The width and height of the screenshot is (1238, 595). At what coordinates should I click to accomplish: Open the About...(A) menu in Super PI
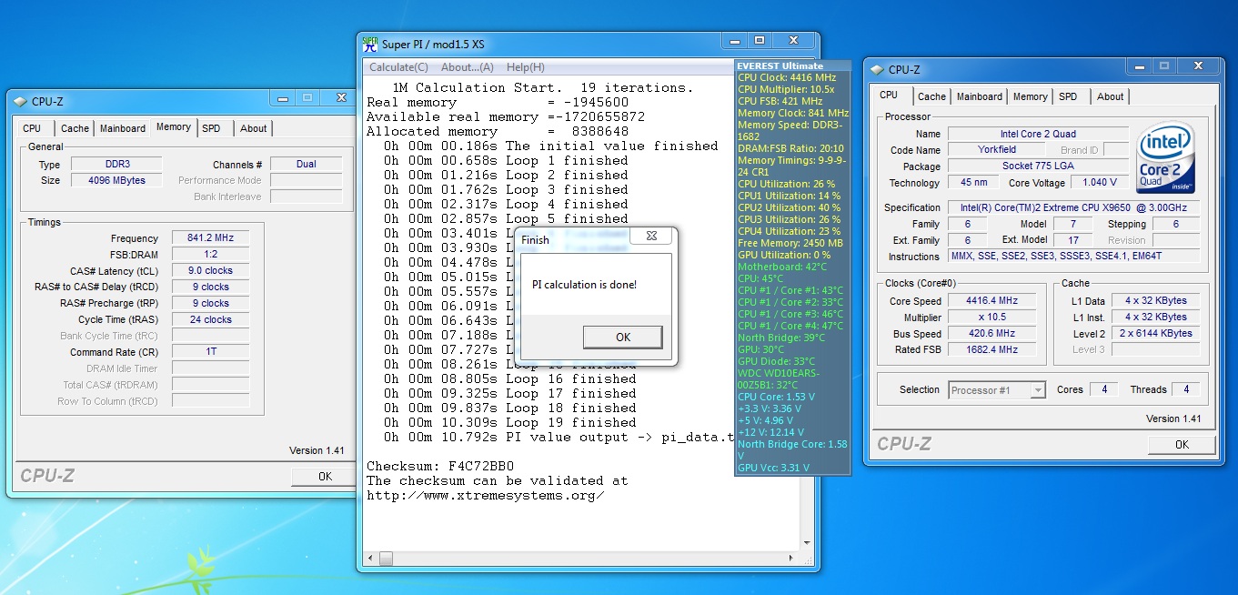click(468, 67)
